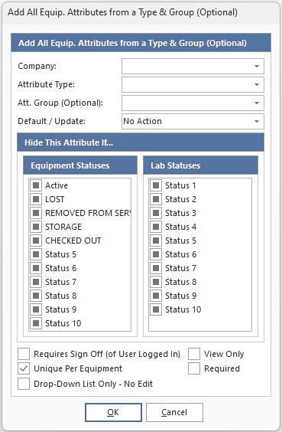
Task: Open the Attribute Type dropdown
Action: click(193, 84)
